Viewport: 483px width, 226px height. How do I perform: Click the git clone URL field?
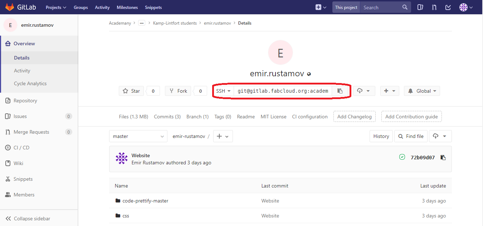pyautogui.click(x=283, y=91)
